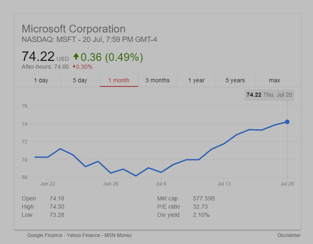
Task: Click the Disclaimer link
Action: (x=289, y=235)
